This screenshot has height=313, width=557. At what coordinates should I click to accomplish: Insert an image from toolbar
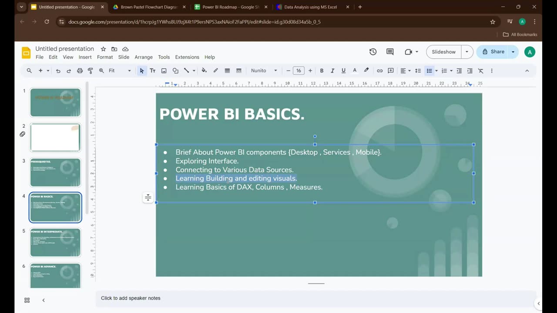[164, 70]
